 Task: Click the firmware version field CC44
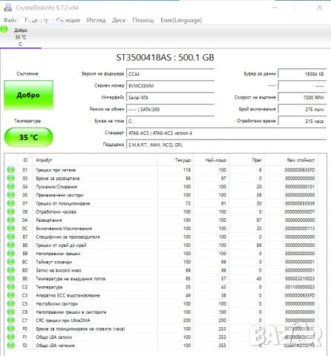tap(170, 73)
